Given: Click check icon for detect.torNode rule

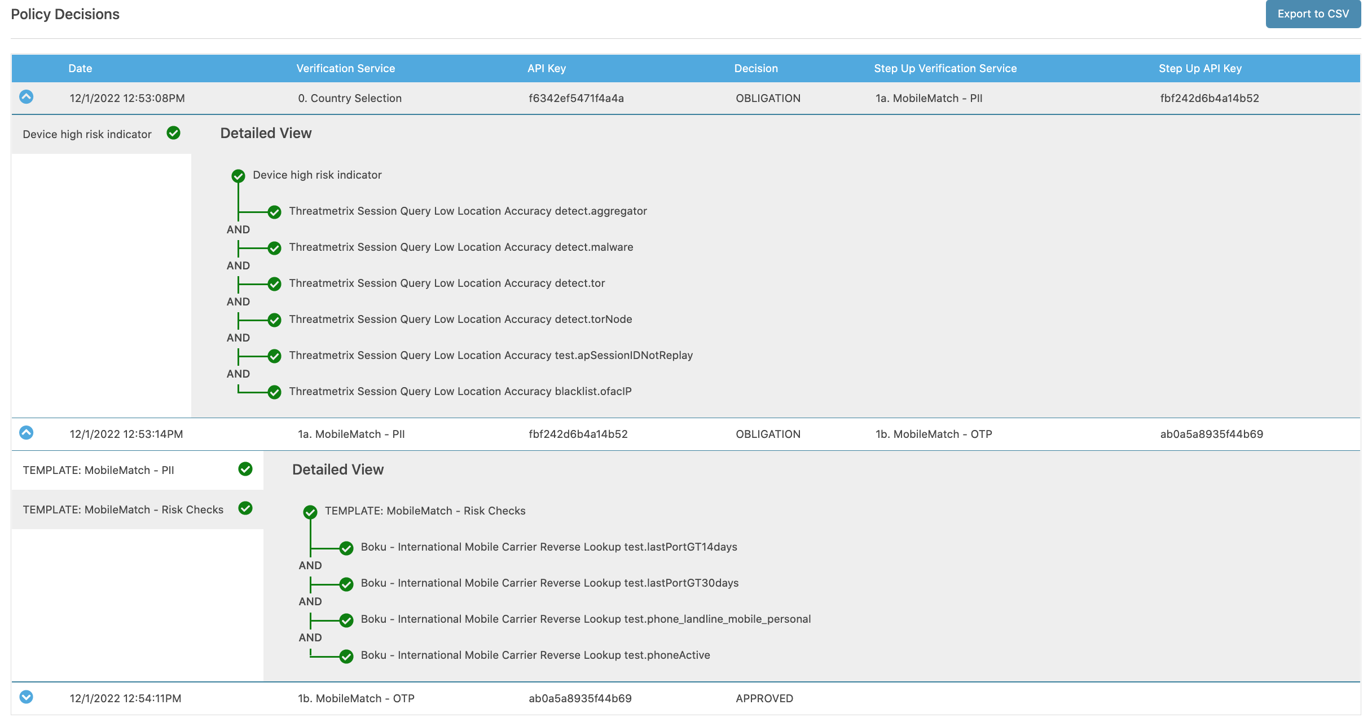Looking at the screenshot, I should point(275,320).
